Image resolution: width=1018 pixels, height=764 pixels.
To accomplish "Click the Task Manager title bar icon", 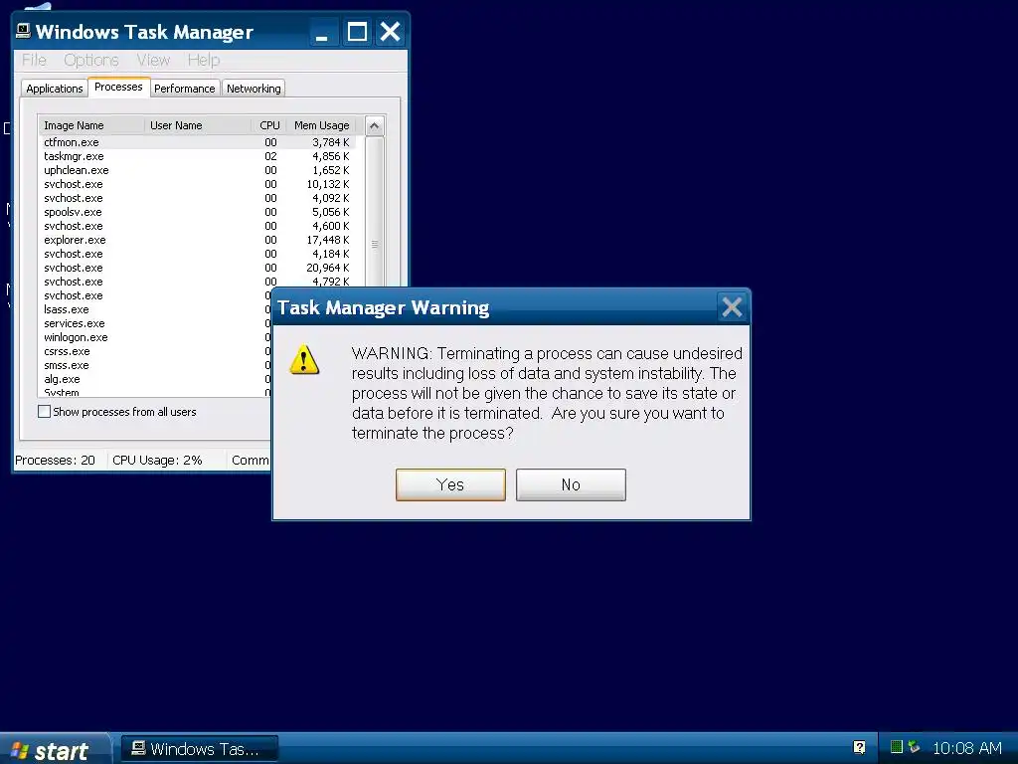I will (24, 31).
